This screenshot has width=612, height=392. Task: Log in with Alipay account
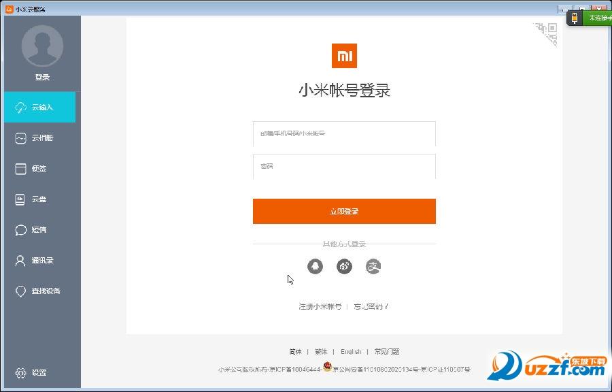click(x=373, y=266)
